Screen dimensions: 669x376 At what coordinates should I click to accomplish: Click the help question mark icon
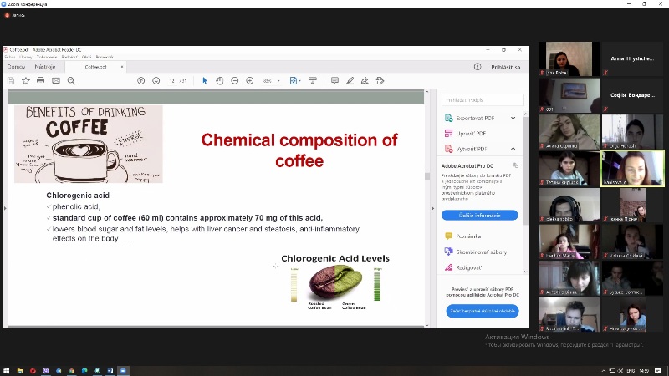[x=477, y=67]
